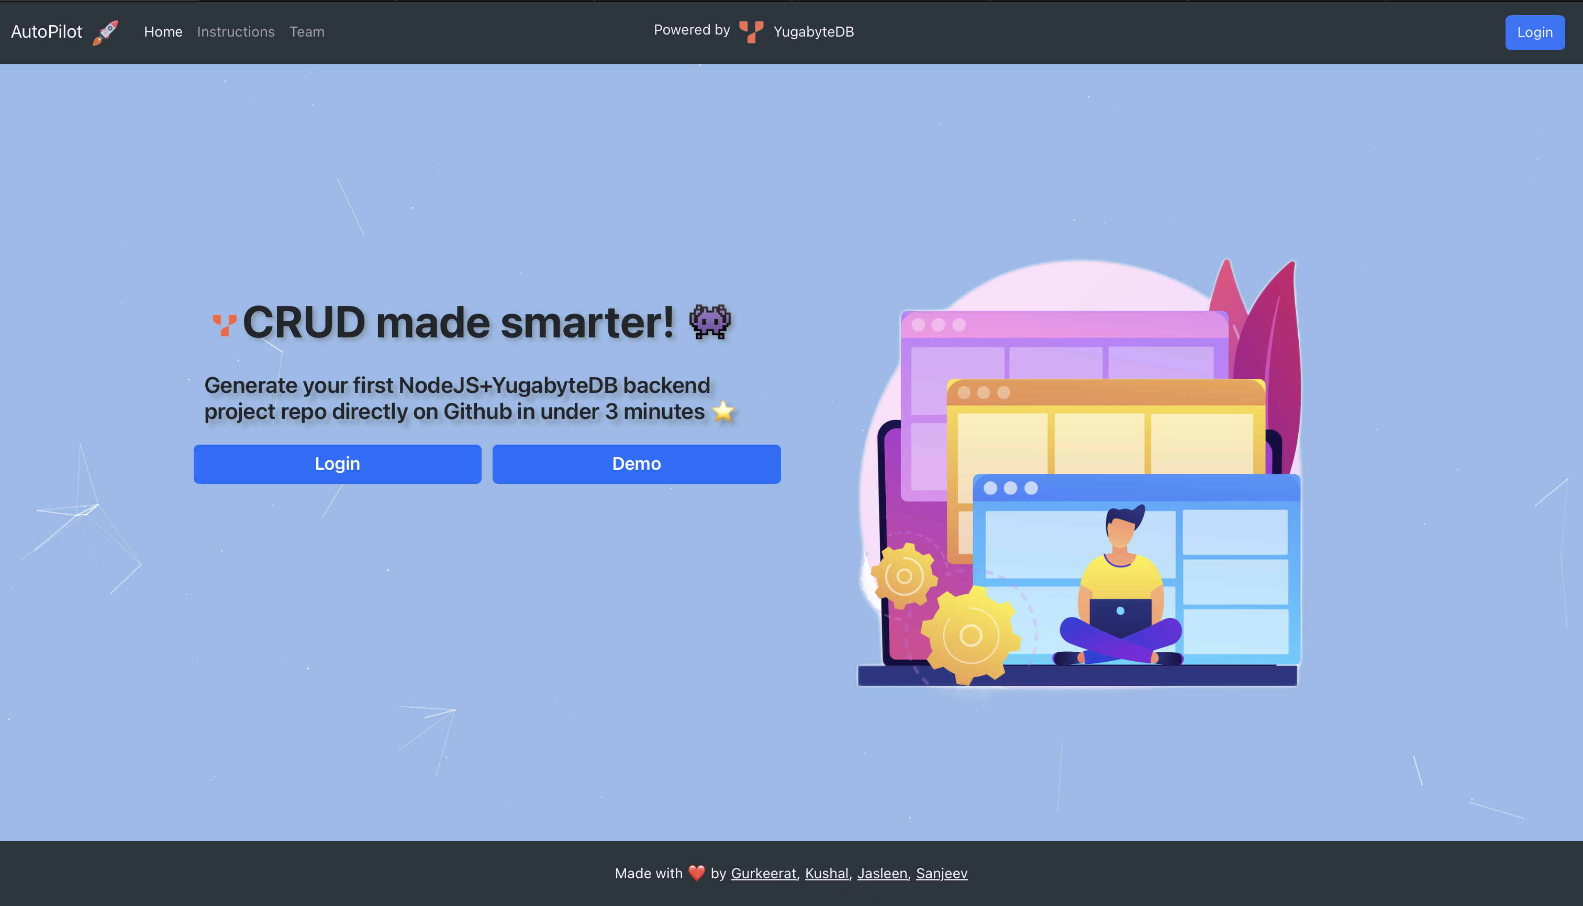Click the rocket icon beside AutoPilot

pyautogui.click(x=105, y=32)
